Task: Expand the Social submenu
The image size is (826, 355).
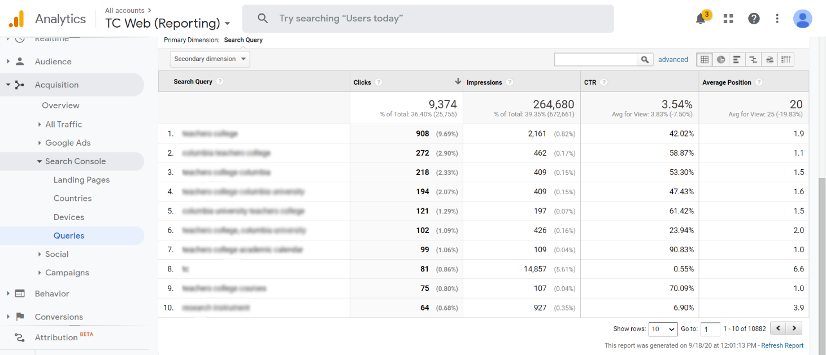Action: 40,254
